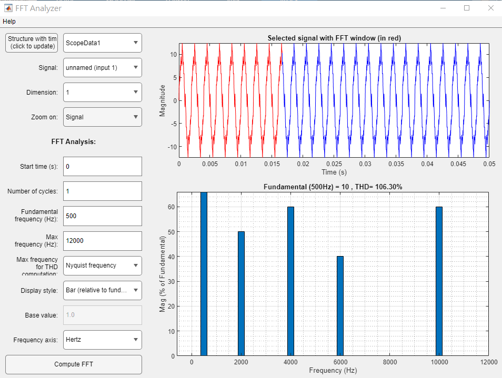The width and height of the screenshot is (502, 378).
Task: Click the 'Base value:' label
Action: tap(41, 315)
